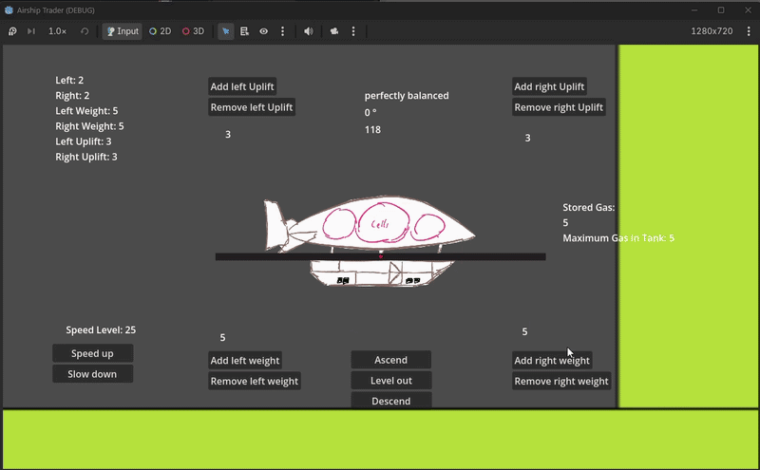Image resolution: width=760 pixels, height=470 pixels.
Task: Open selection options menu beside eye icon
Action: point(282,31)
